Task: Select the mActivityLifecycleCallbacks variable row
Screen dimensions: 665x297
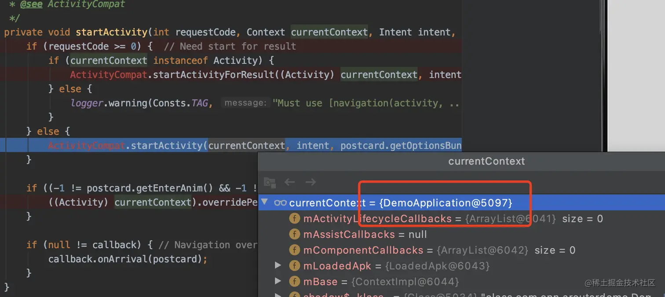Action: (x=461, y=219)
